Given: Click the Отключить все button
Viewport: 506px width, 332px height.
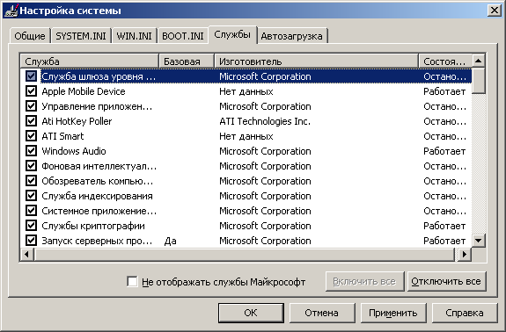Looking at the screenshot, I should [x=446, y=281].
